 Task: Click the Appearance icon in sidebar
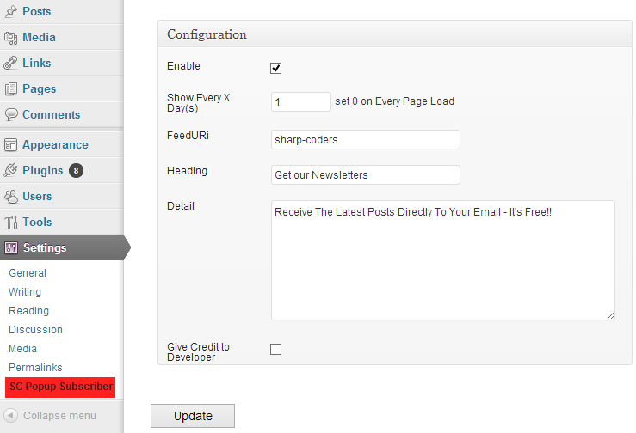[x=11, y=145]
